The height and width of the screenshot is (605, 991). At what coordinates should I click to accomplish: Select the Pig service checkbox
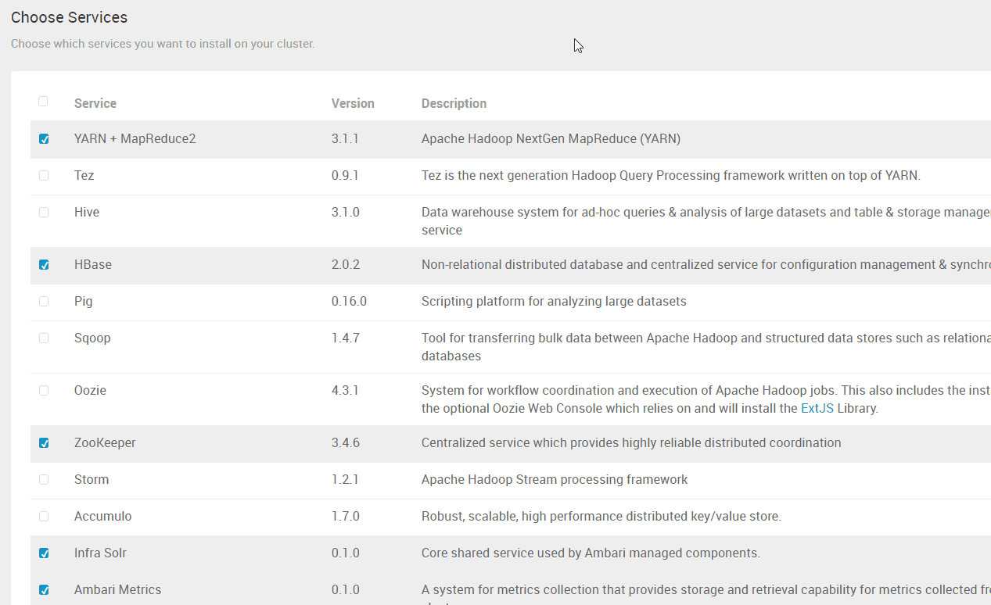point(44,302)
